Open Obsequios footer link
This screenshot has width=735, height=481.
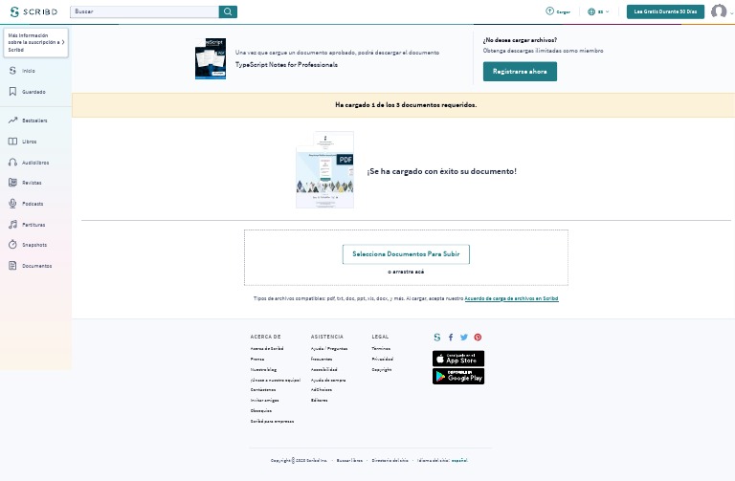click(x=261, y=411)
